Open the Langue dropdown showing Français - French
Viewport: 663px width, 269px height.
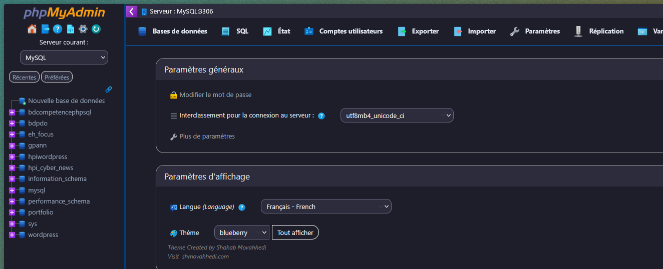(326, 206)
